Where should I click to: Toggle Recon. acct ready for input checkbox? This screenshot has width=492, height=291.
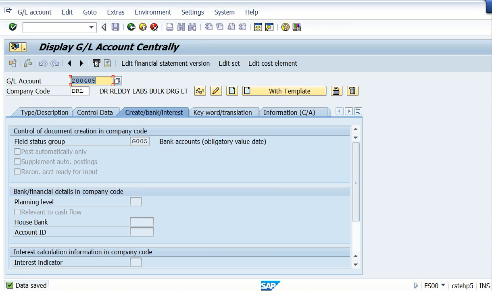[17, 172]
